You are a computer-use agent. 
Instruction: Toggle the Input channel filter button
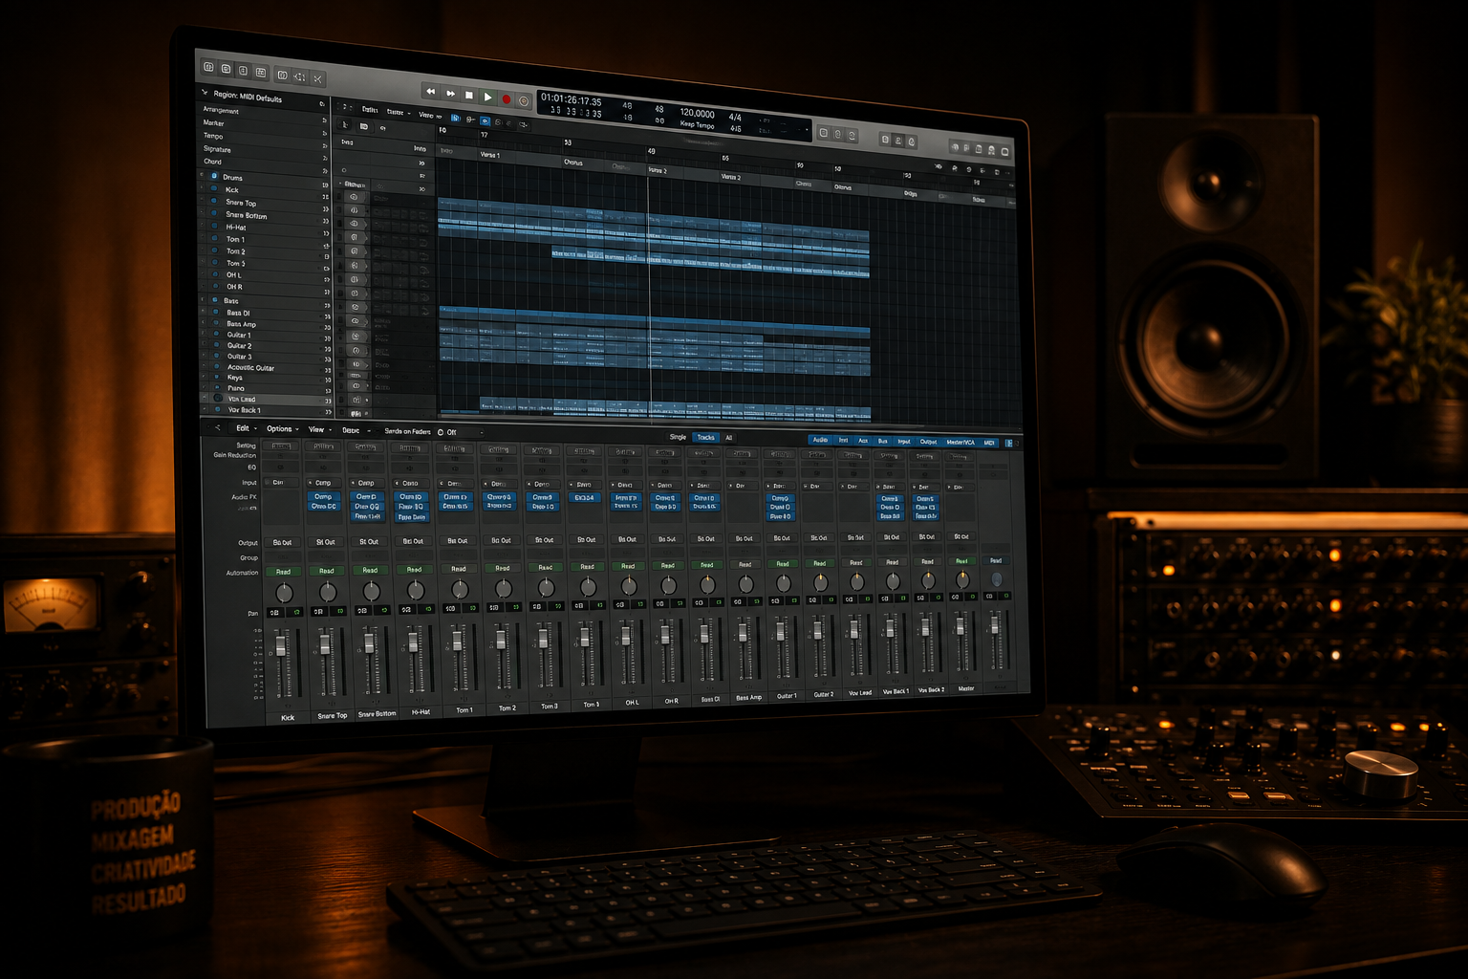click(903, 442)
